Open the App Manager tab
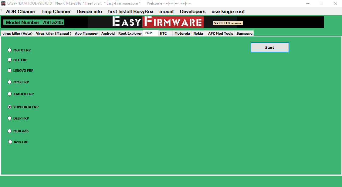This screenshot has height=187, width=342. [86, 33]
